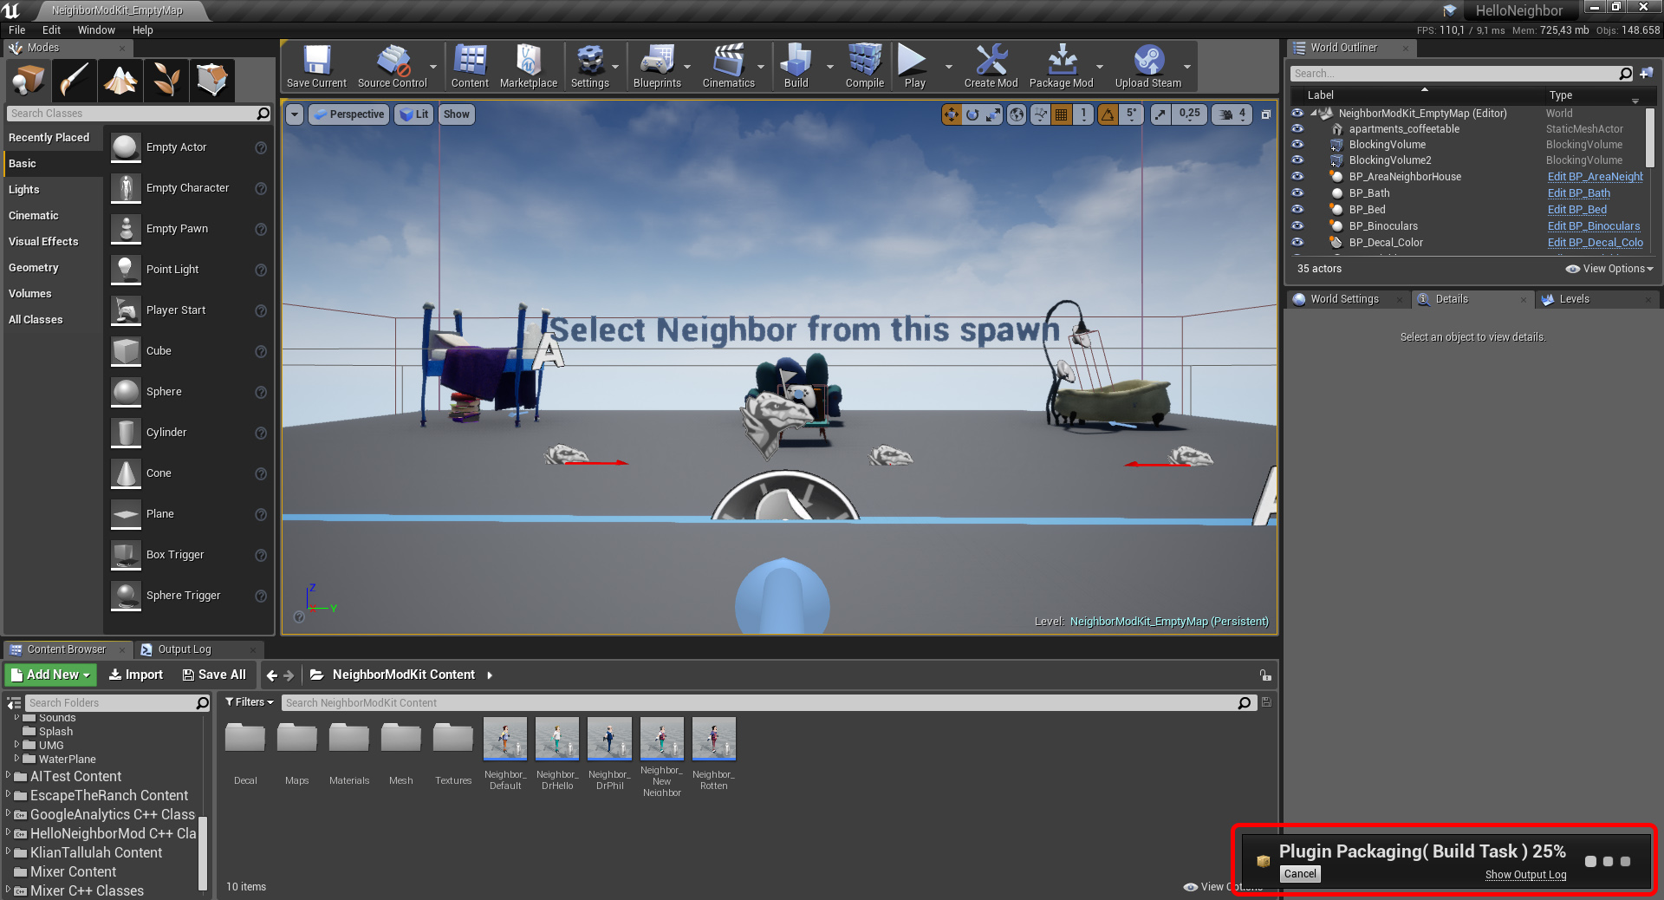Screen dimensions: 1664x900
Task: Click the Create Mod icon
Action: (991, 66)
